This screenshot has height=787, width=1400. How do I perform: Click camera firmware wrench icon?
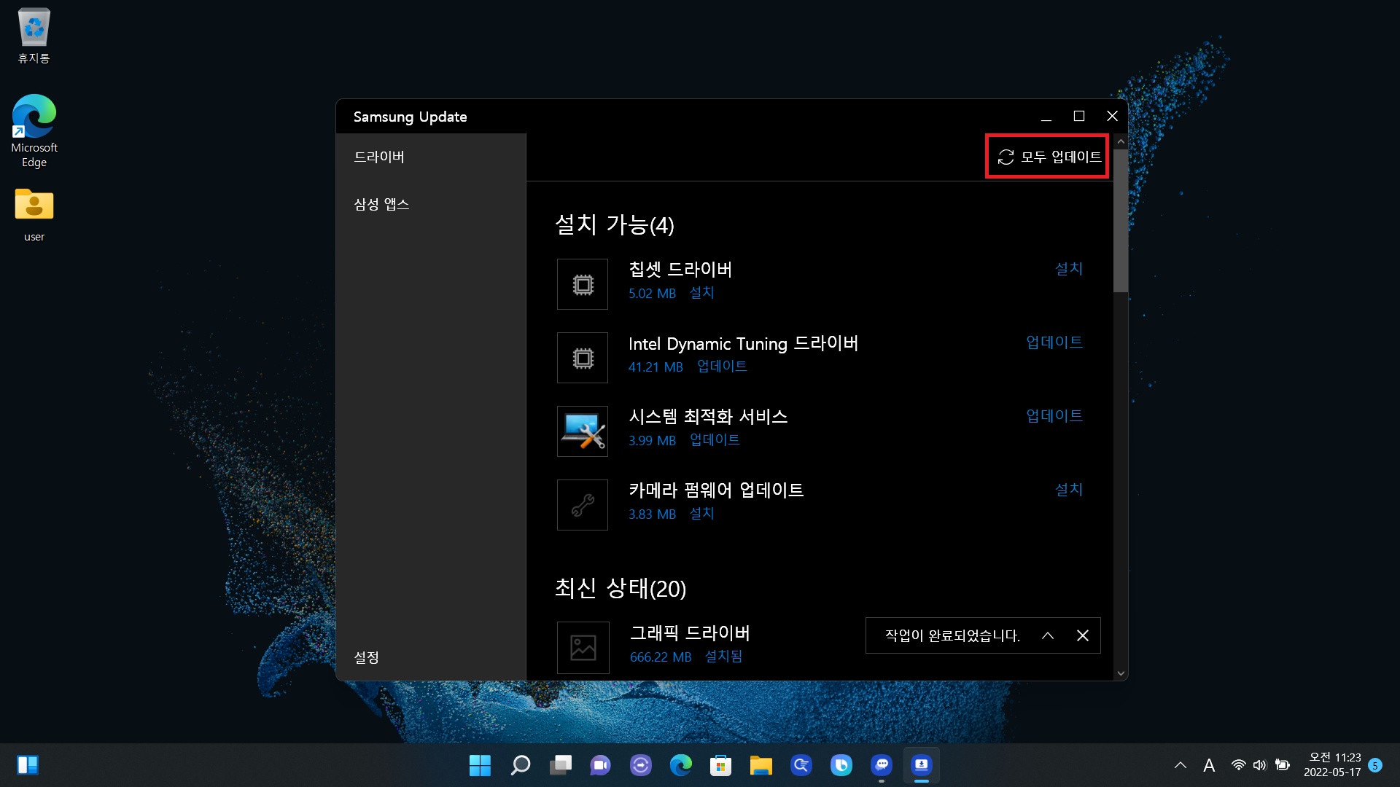click(582, 505)
